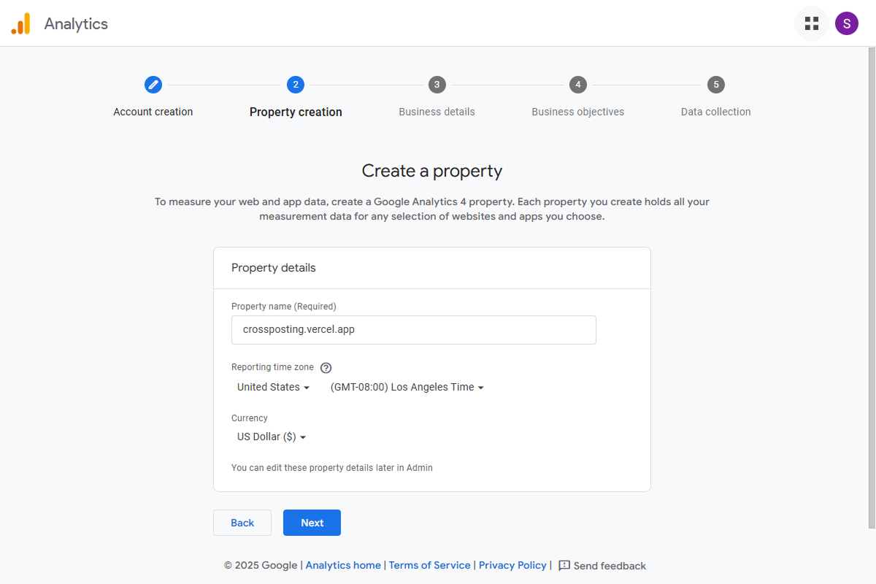
Task: Open the Reporting time zone help tooltip
Action: pos(326,367)
